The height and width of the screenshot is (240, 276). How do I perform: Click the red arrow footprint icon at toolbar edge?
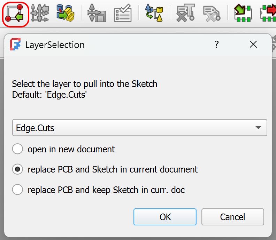268,14
